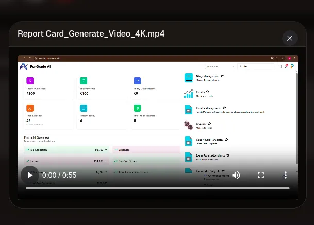Open the apps grid icon in header

(x=280, y=66)
